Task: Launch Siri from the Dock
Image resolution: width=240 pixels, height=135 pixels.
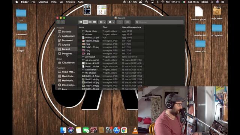Action: [x=71, y=130]
